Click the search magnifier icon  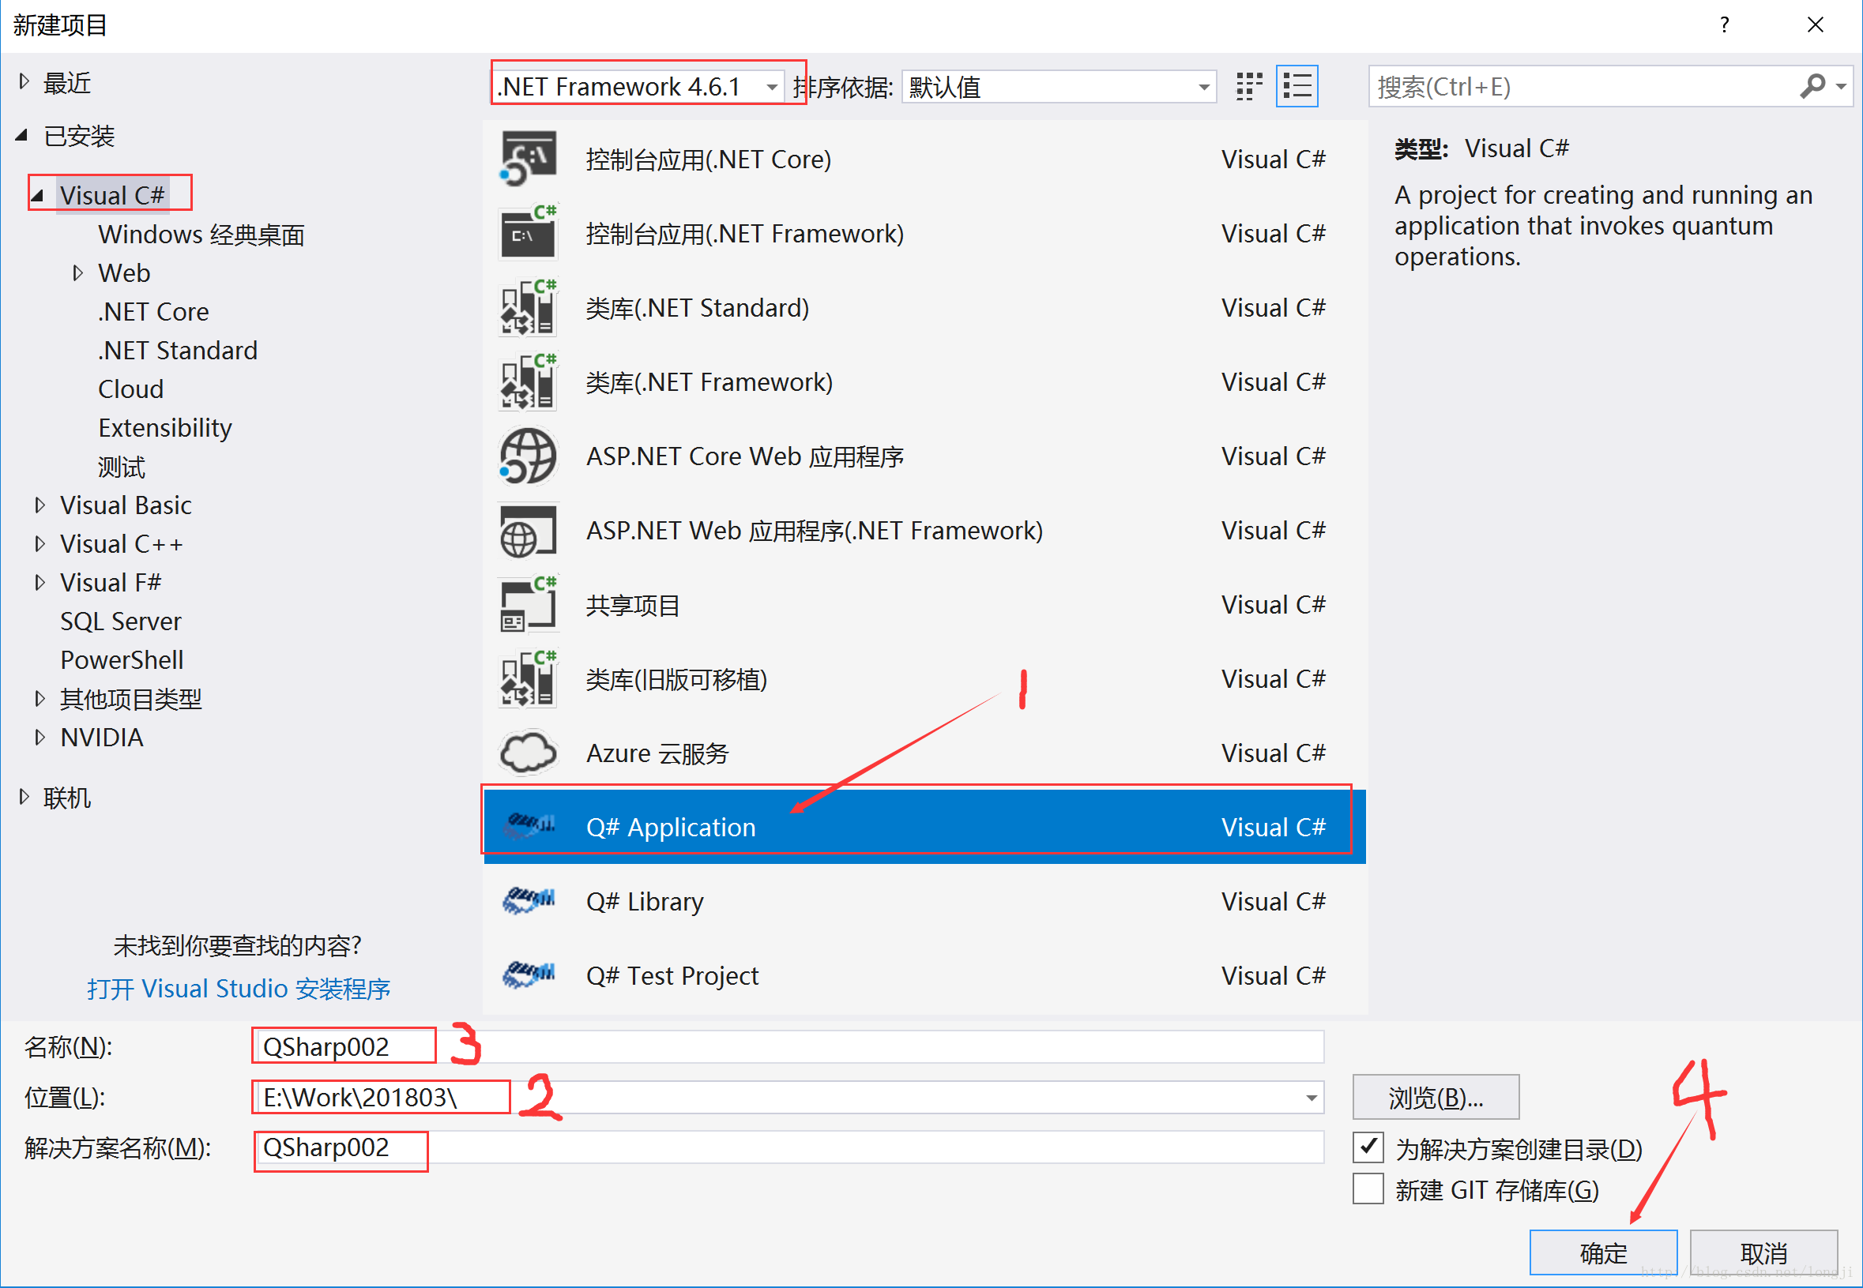click(x=1812, y=85)
